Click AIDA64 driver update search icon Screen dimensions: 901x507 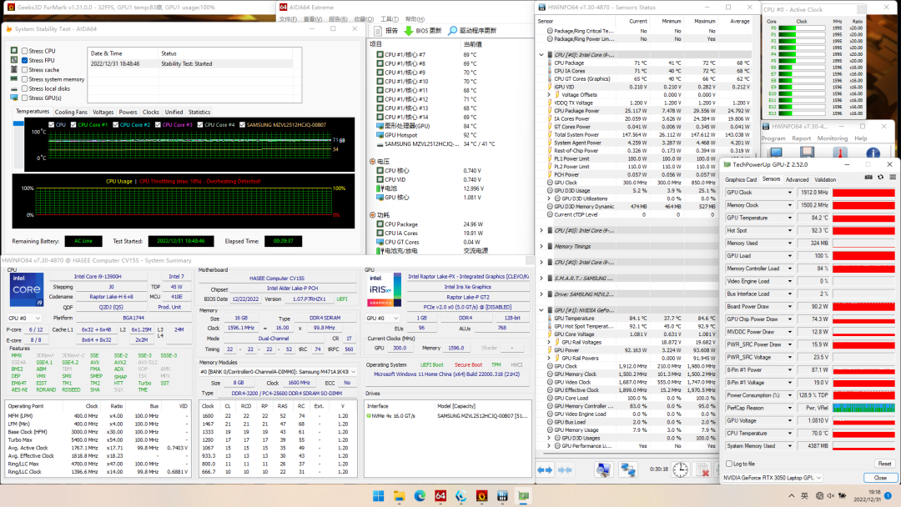[453, 30]
